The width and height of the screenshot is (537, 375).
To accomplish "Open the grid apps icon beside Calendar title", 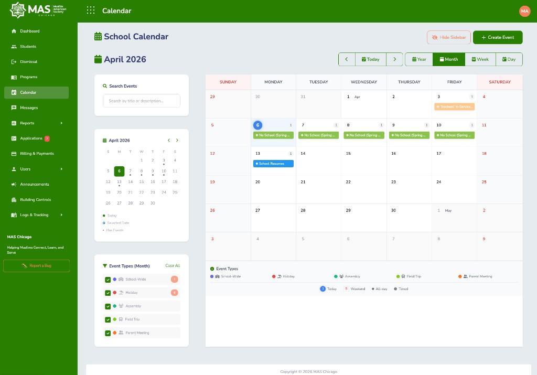I will 90,10.
